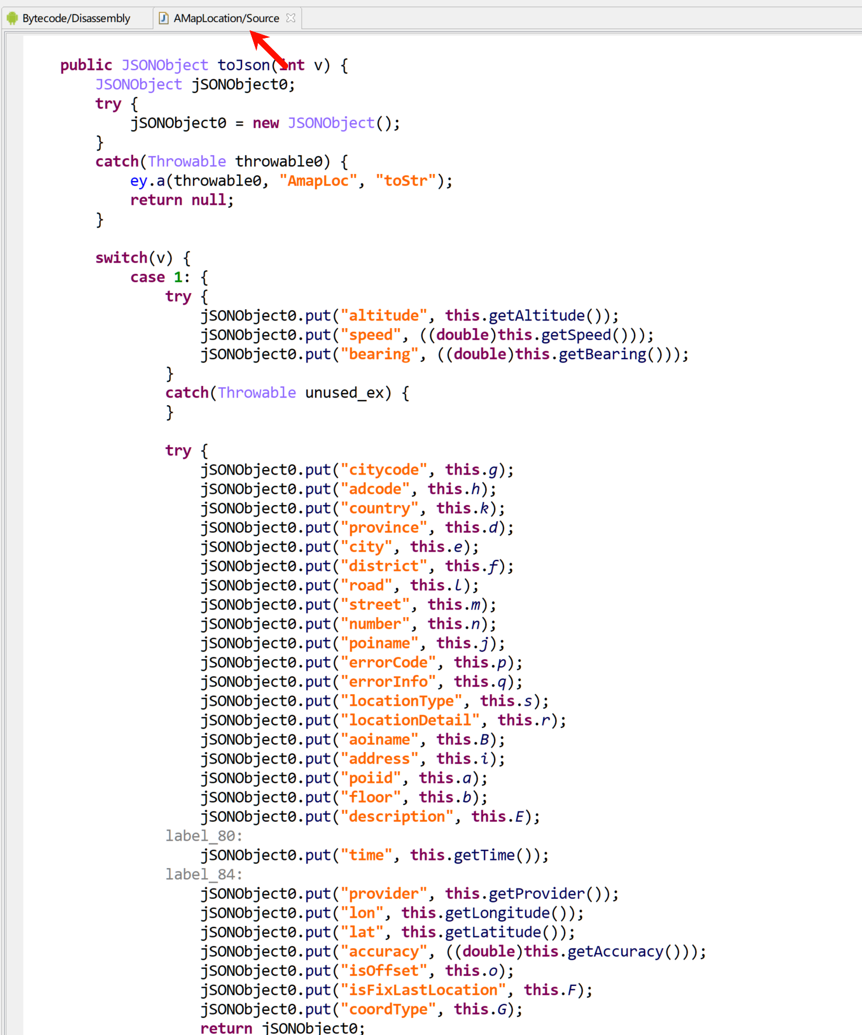Click the unused_ex variable in catch
Image resolution: width=862 pixels, height=1035 pixels.
click(x=344, y=393)
